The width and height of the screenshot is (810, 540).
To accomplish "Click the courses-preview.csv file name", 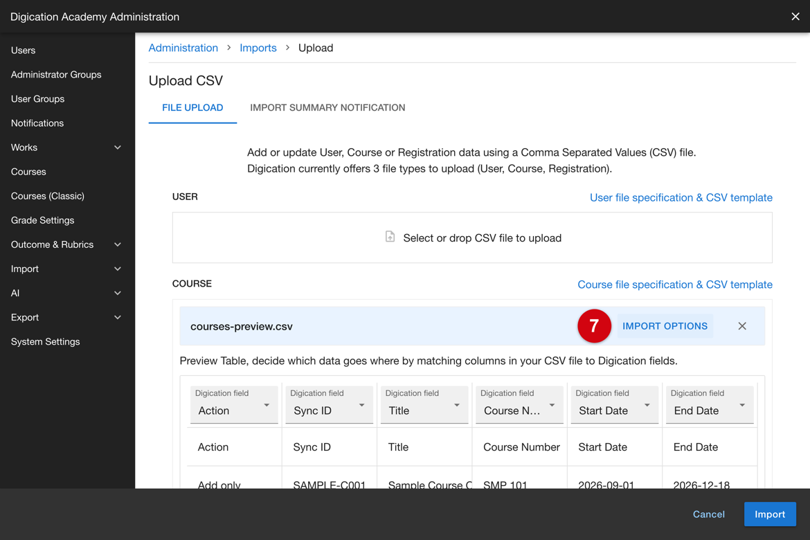I will point(241,326).
